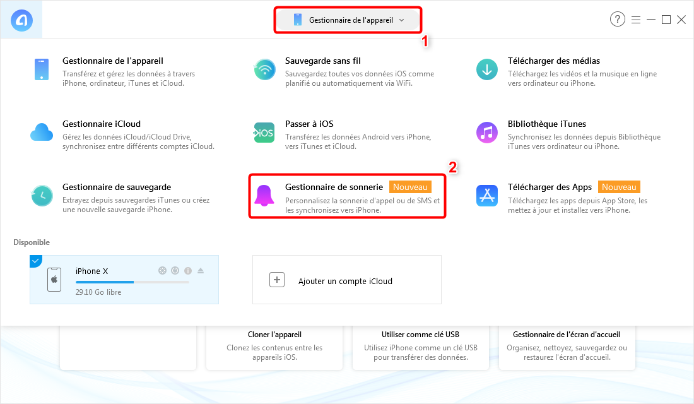Viewport: 694px width, 404px height.
Task: Open Télécharger des Apps
Action: coord(550,187)
